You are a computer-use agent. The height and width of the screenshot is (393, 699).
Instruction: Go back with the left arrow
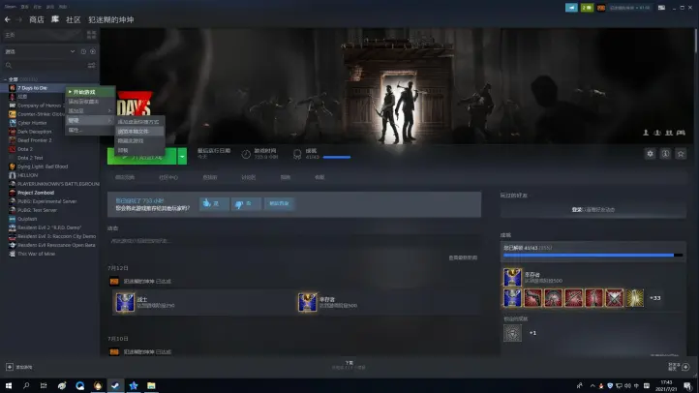7,19
